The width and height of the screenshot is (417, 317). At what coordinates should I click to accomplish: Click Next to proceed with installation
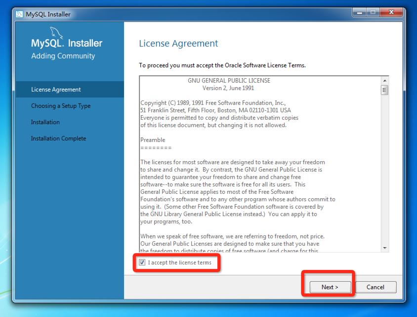click(329, 287)
